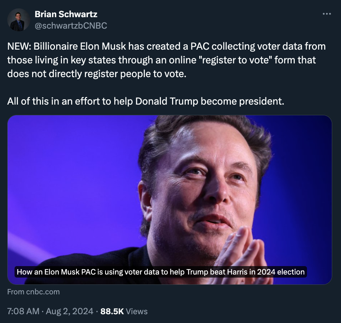
Task: Click Brian Schwartz's profile avatar
Action: click(18, 19)
